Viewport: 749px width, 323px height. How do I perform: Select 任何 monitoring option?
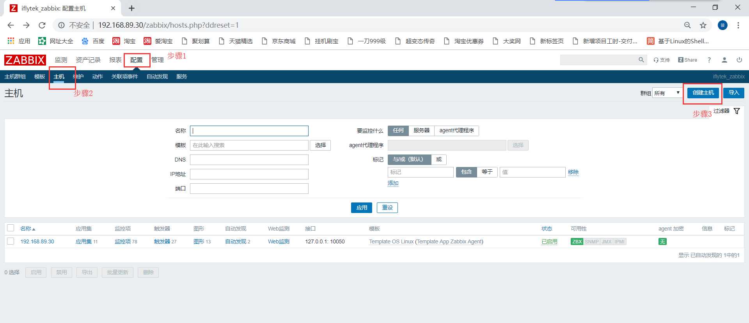(398, 131)
